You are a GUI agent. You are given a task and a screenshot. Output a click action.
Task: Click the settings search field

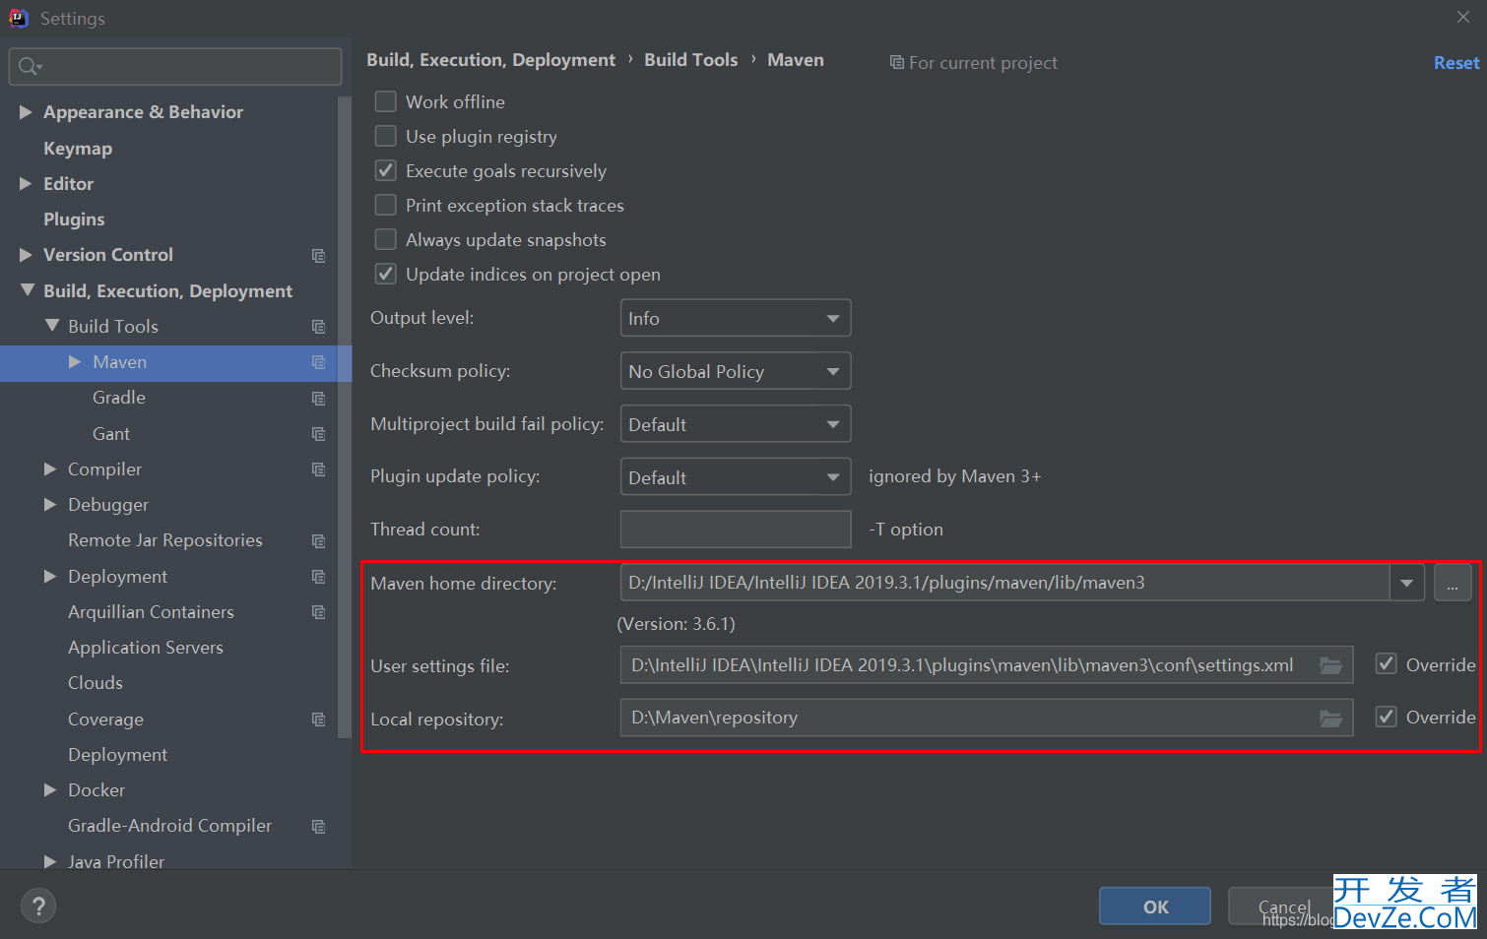pyautogui.click(x=175, y=66)
